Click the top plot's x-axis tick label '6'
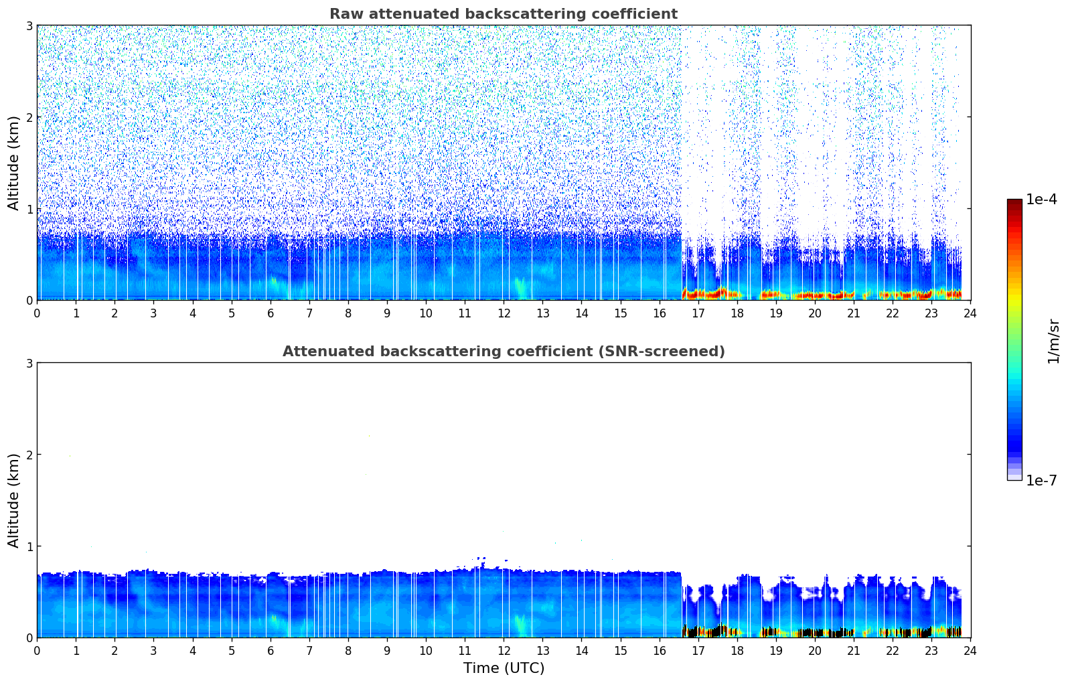 pyautogui.click(x=271, y=313)
